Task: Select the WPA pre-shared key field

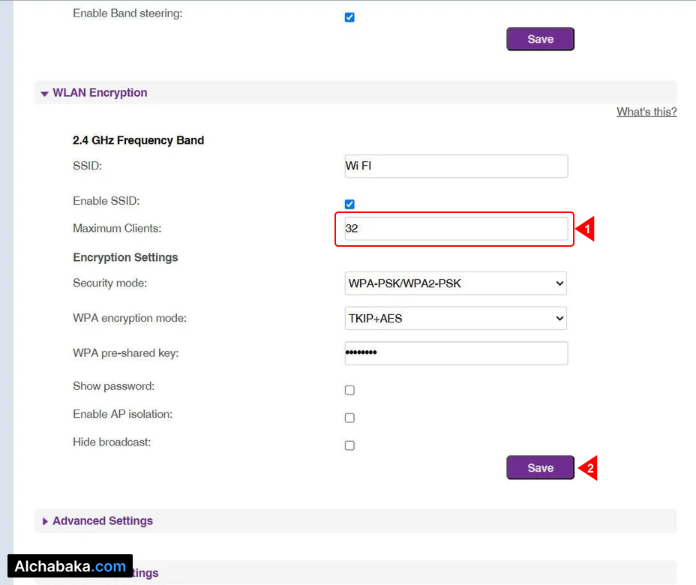Action: tap(455, 352)
